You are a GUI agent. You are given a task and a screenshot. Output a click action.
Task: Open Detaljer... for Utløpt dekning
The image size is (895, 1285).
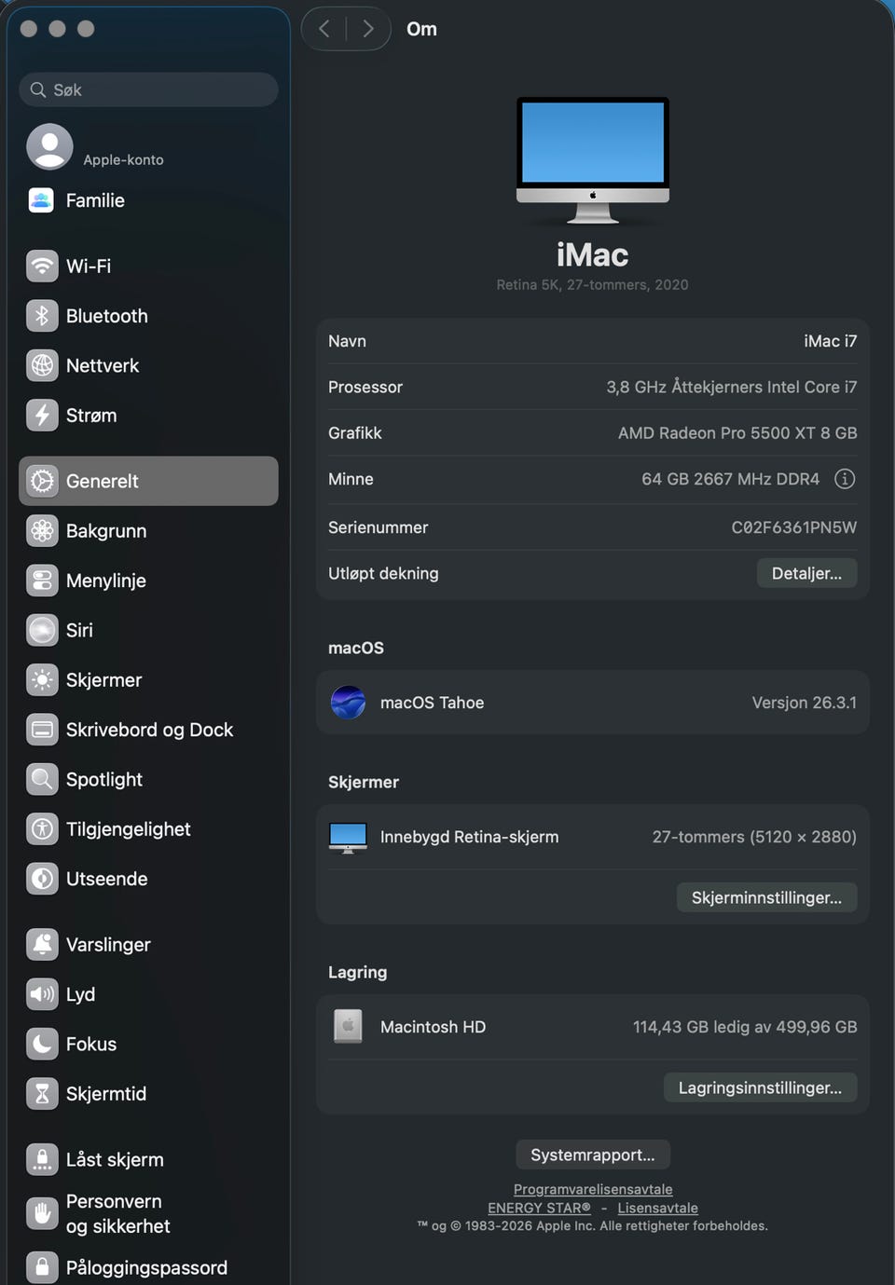(806, 573)
